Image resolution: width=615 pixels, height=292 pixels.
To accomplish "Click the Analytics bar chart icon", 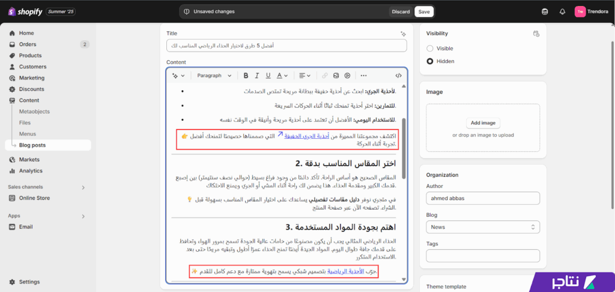I will tap(12, 171).
